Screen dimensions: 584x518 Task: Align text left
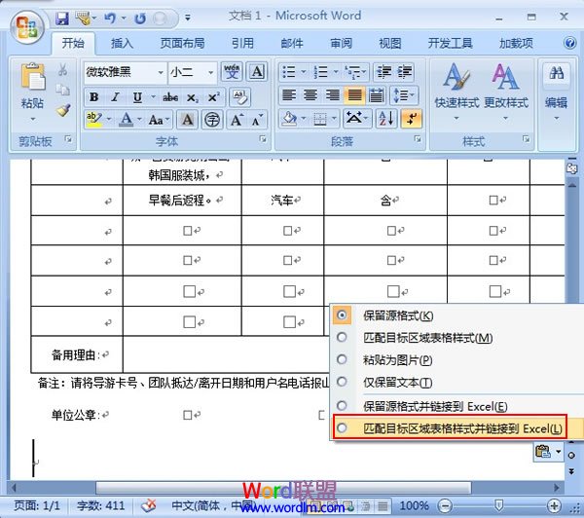pos(289,95)
